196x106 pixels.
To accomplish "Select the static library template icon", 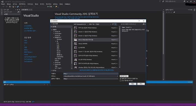I will point(75,64).
